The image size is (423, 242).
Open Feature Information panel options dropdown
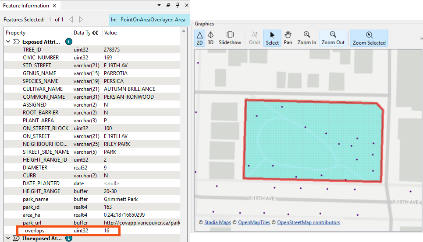[159, 5]
